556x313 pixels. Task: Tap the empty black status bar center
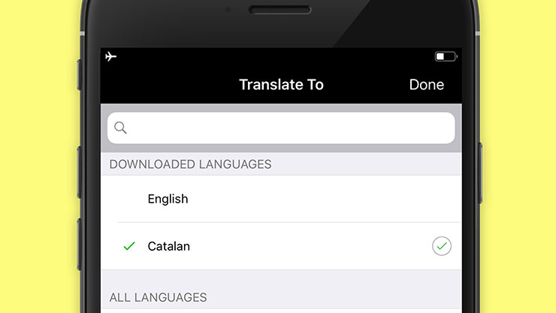click(x=278, y=57)
